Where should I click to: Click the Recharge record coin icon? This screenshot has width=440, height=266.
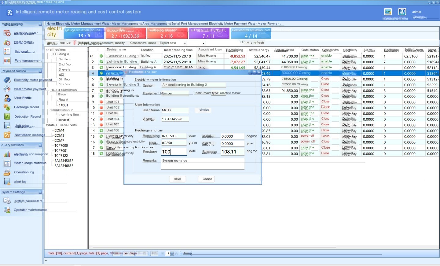click(7, 107)
